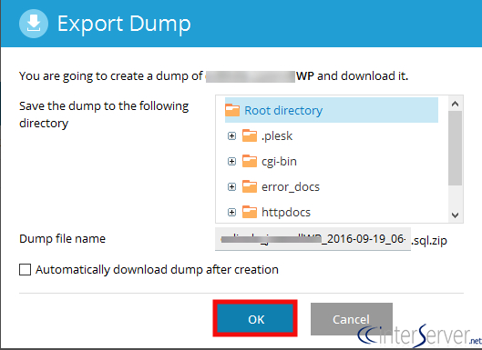
Task: Click the Root directory folder icon
Action: coord(232,110)
